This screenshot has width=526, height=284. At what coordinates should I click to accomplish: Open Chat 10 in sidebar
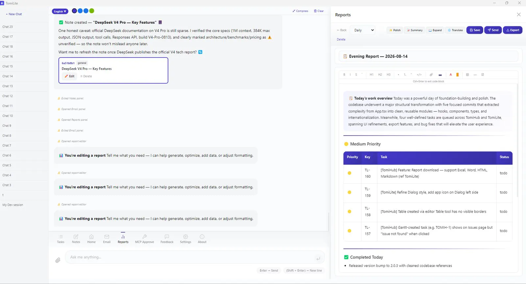[24, 116]
